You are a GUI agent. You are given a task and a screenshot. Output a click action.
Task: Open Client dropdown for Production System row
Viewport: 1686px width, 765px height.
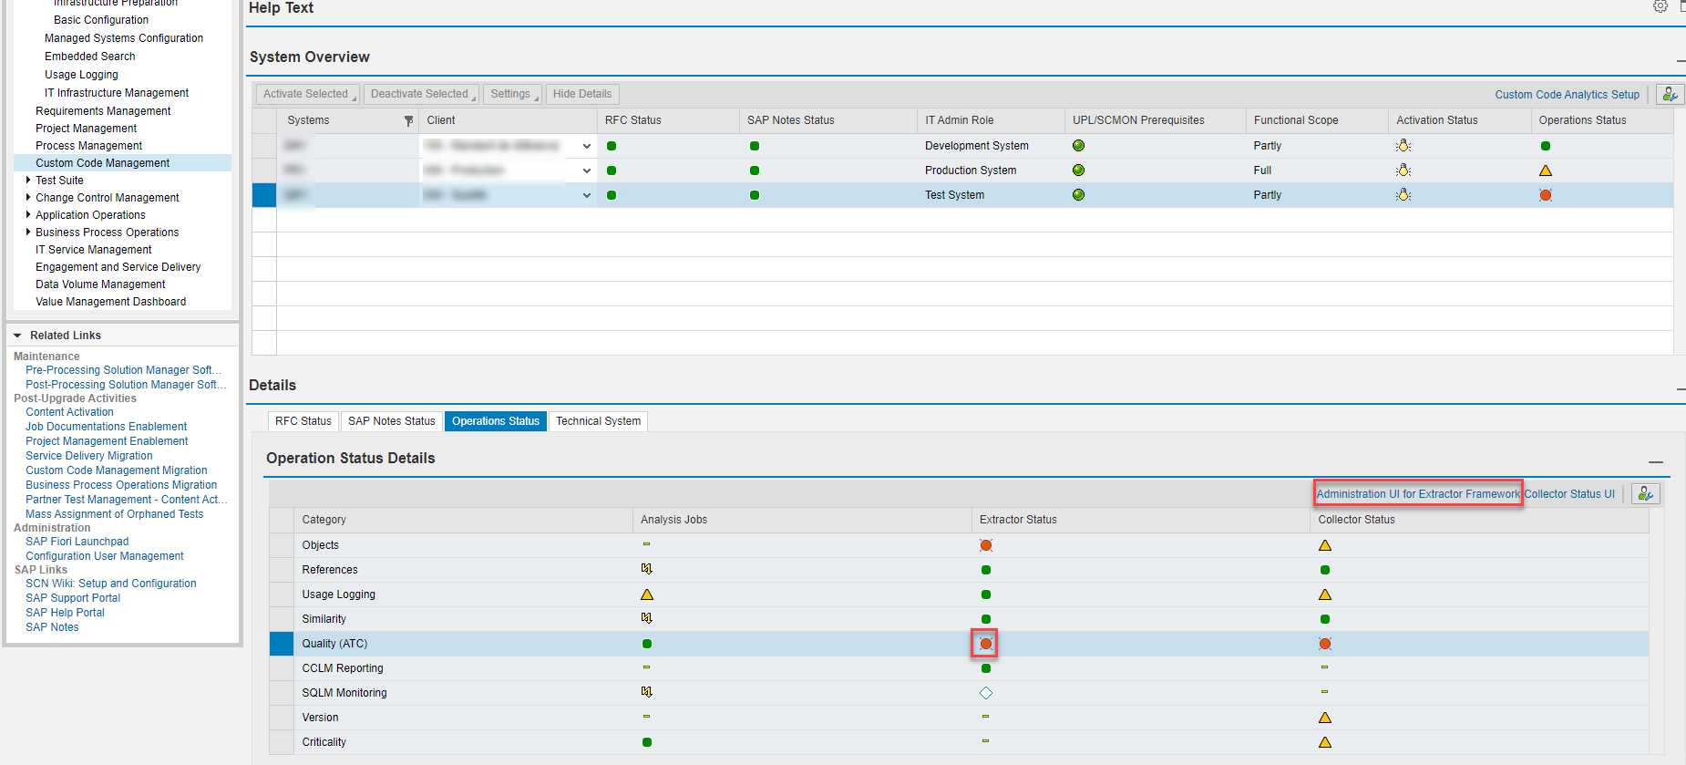587,171
